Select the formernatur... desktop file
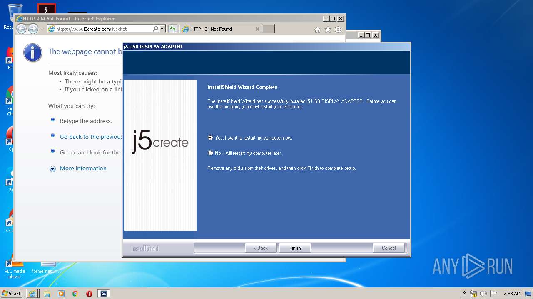The image size is (533, 299). 47,268
